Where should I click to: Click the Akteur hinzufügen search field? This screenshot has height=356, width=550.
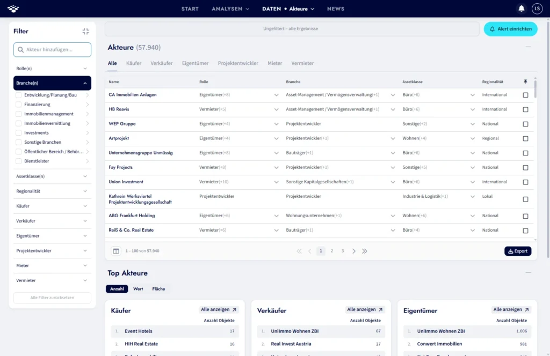pos(52,50)
